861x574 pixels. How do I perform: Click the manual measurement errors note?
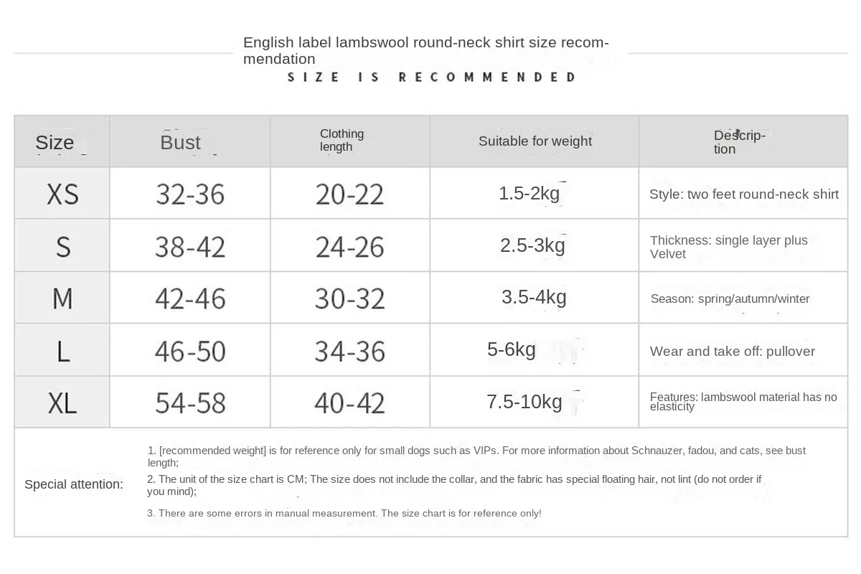point(344,513)
